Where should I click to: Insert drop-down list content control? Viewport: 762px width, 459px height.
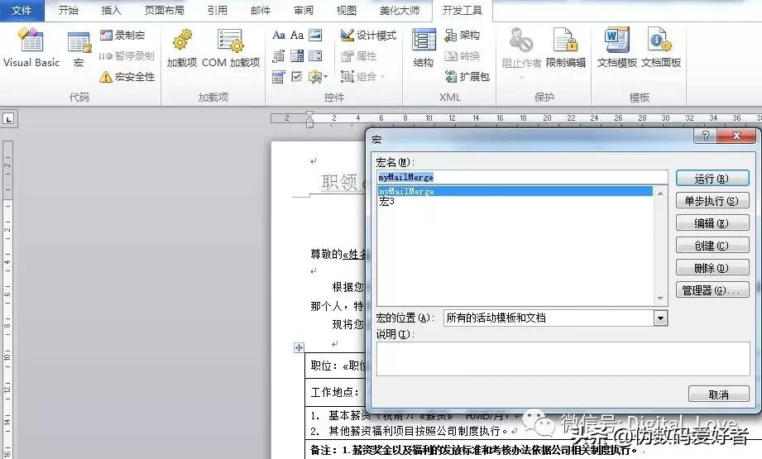pos(315,56)
